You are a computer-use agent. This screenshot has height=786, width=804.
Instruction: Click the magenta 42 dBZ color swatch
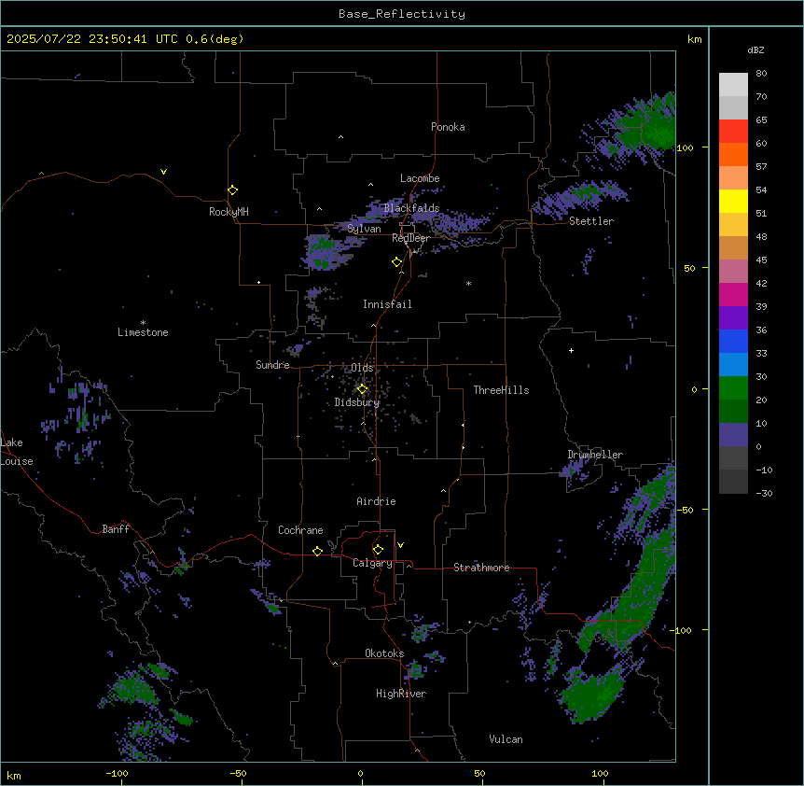(x=733, y=294)
